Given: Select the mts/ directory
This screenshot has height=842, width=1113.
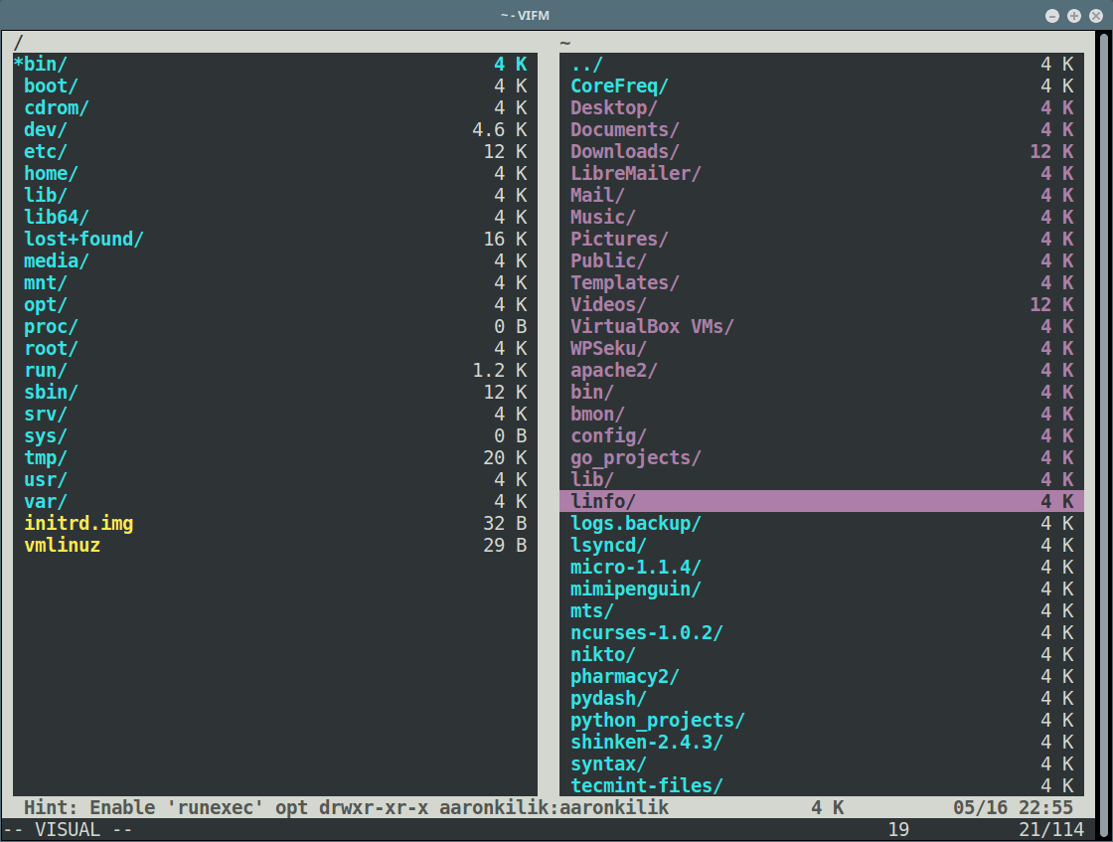Looking at the screenshot, I should click(821, 611).
